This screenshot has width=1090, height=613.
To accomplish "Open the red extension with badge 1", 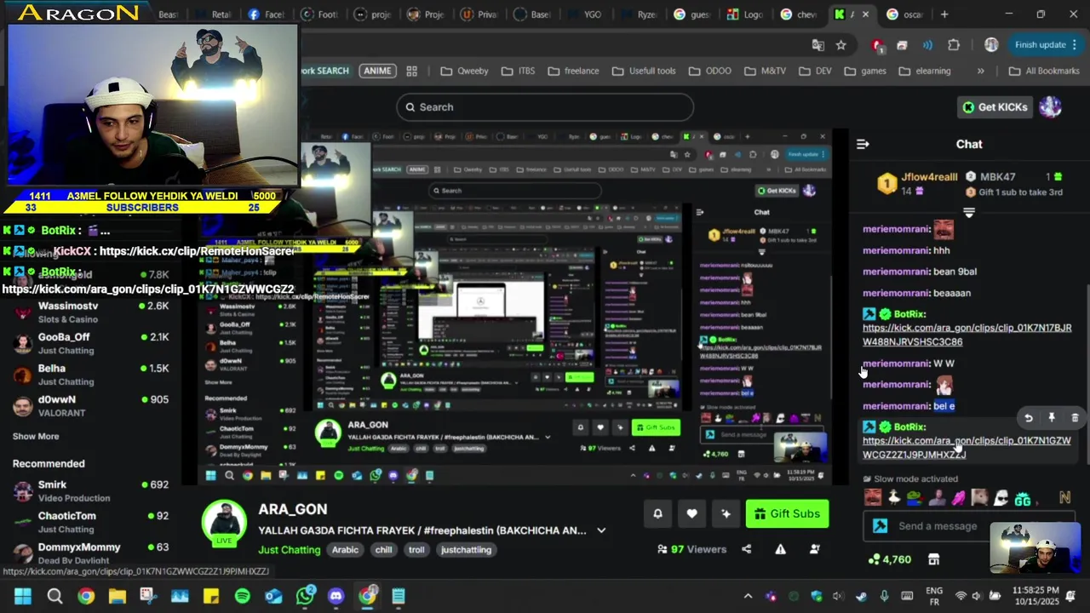I will click(877, 45).
